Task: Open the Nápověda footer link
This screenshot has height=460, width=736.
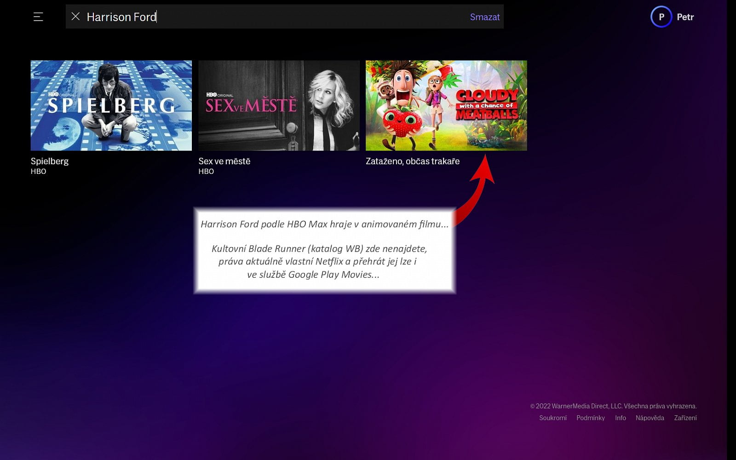Action: point(650,418)
